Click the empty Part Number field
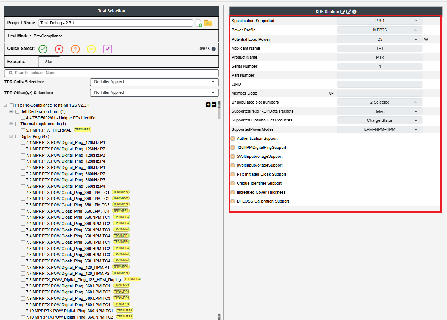 380,76
